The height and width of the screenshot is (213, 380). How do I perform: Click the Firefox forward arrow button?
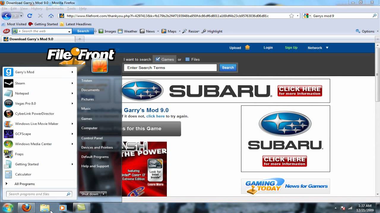[15, 16]
